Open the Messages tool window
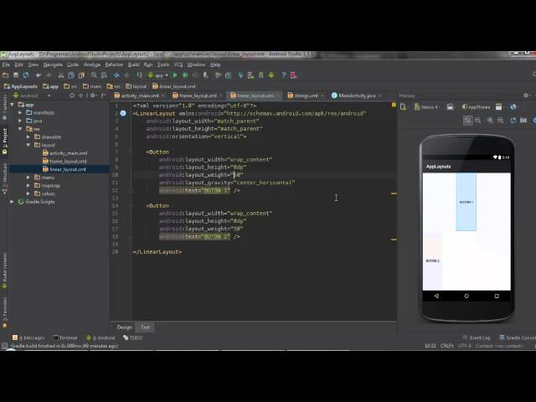The width and height of the screenshot is (536, 402). click(x=28, y=338)
